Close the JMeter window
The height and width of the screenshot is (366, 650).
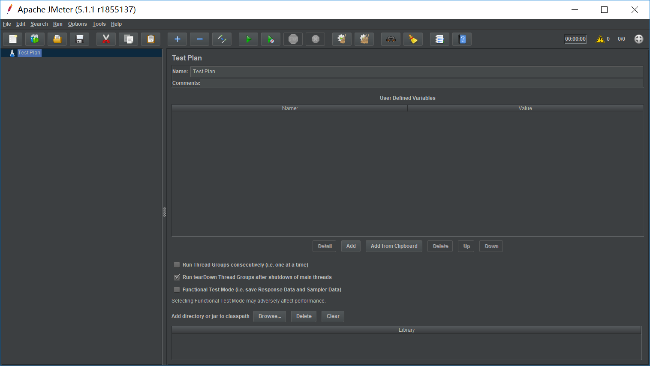635,9
